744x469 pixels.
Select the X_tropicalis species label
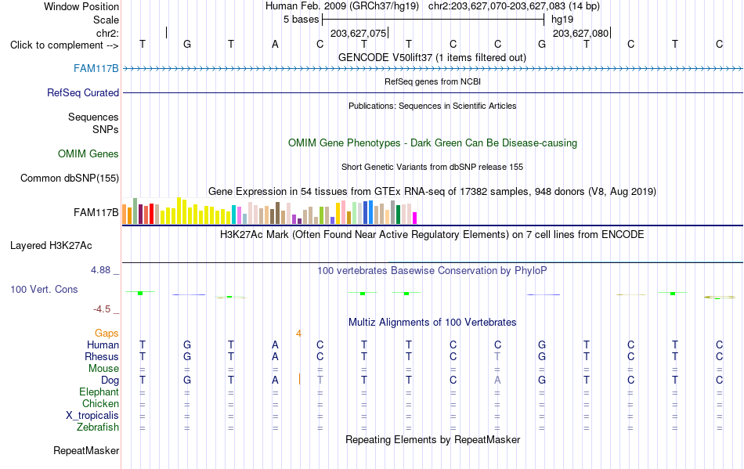click(x=92, y=416)
